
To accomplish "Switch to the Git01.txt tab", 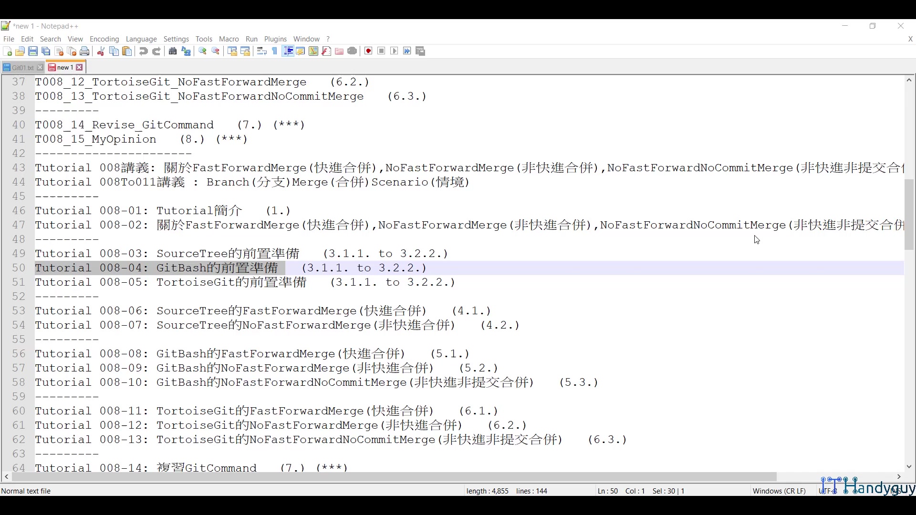I will (x=21, y=67).
